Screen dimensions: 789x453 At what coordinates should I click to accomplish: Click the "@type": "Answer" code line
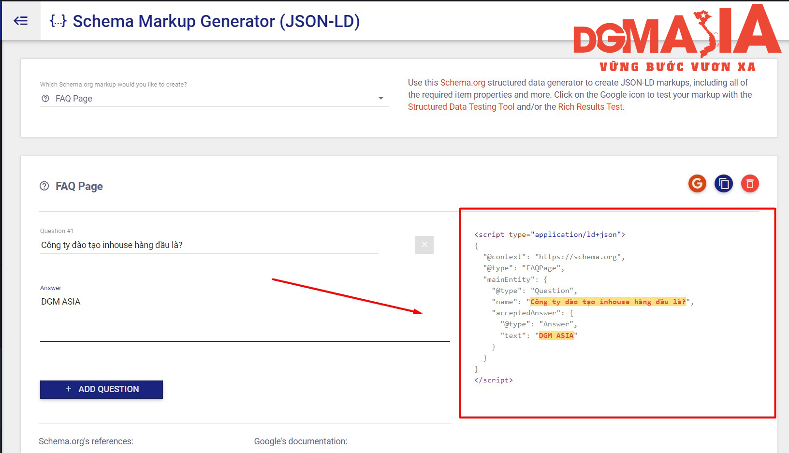[x=539, y=324]
